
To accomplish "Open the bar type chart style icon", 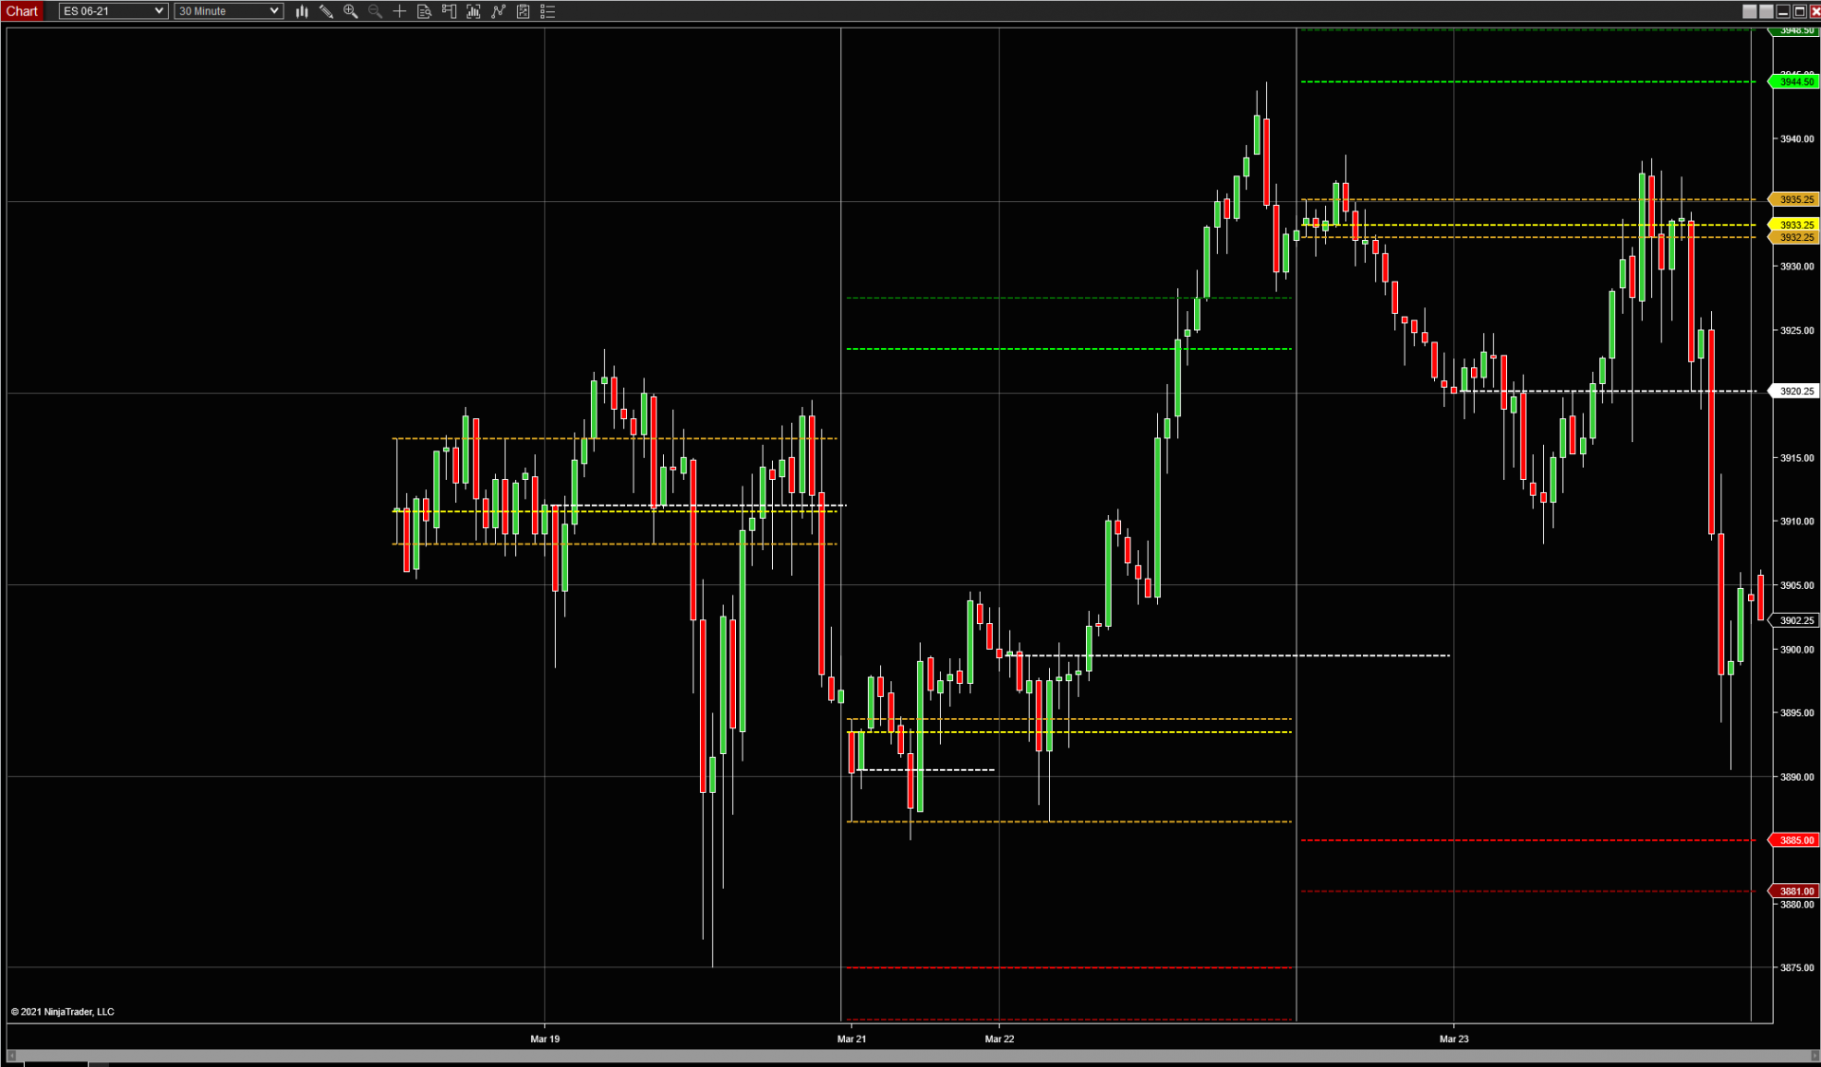I will [x=302, y=11].
